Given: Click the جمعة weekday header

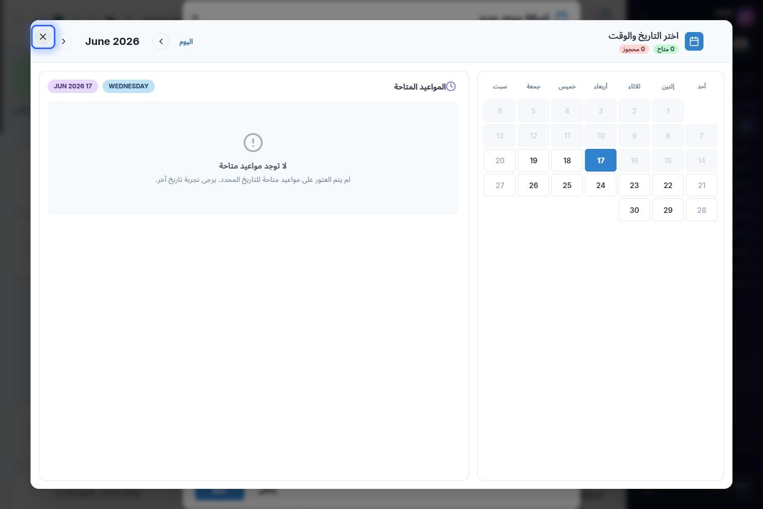Looking at the screenshot, I should coord(533,86).
